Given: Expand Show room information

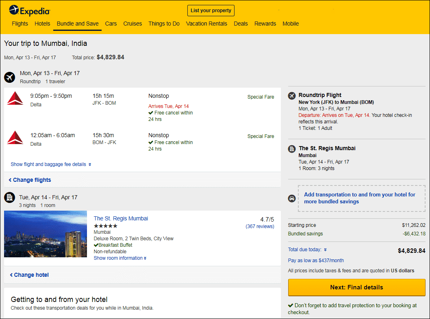Looking at the screenshot, I should (120, 258).
